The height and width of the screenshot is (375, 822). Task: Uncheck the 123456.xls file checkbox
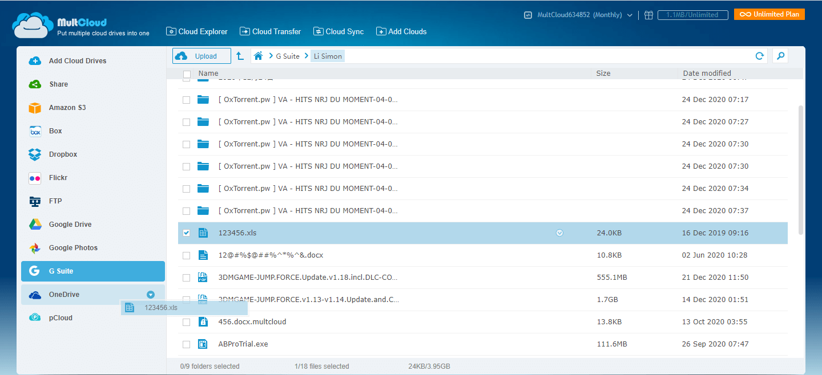(x=186, y=233)
